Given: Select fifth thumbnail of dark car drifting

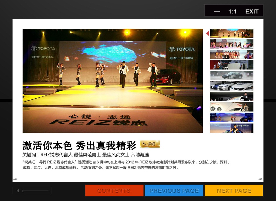Looking at the screenshot, I should pyautogui.click(x=232, y=75).
